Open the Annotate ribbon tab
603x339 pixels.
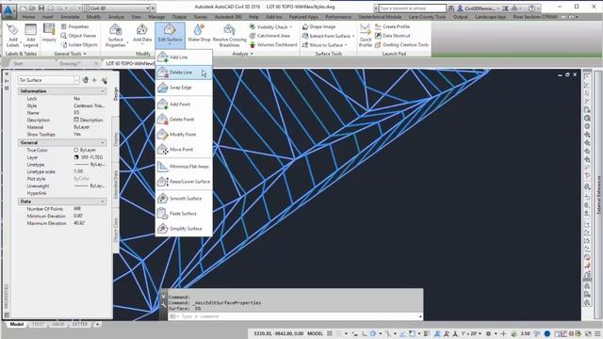tap(70, 17)
